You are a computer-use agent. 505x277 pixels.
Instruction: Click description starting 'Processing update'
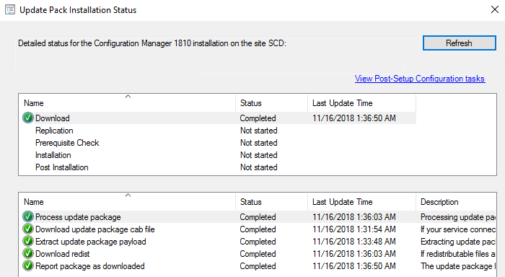click(458, 217)
